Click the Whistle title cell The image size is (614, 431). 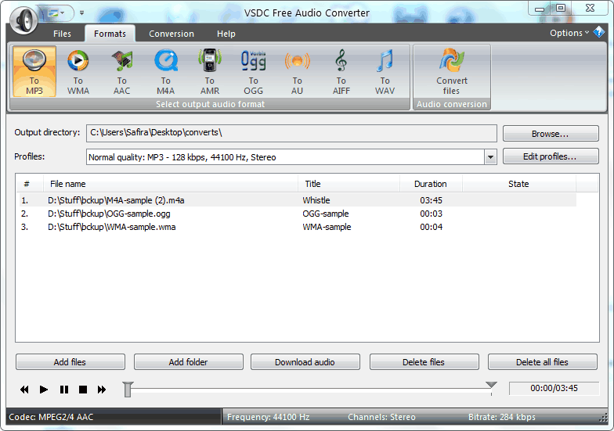pos(316,200)
